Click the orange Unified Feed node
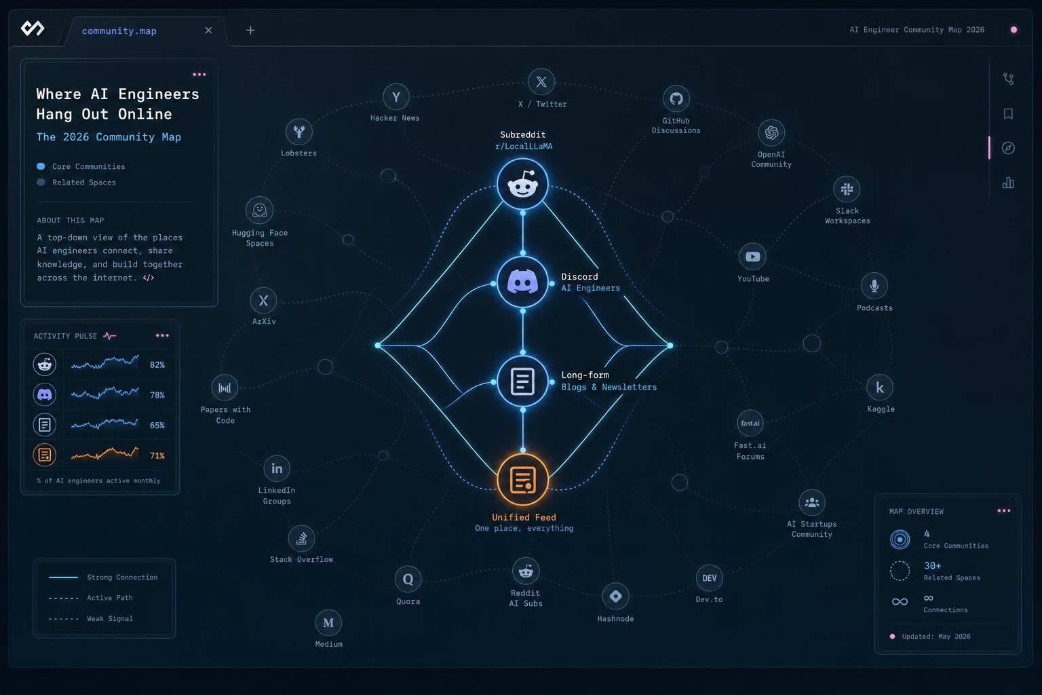Viewport: 1042px width, 695px height. click(522, 480)
